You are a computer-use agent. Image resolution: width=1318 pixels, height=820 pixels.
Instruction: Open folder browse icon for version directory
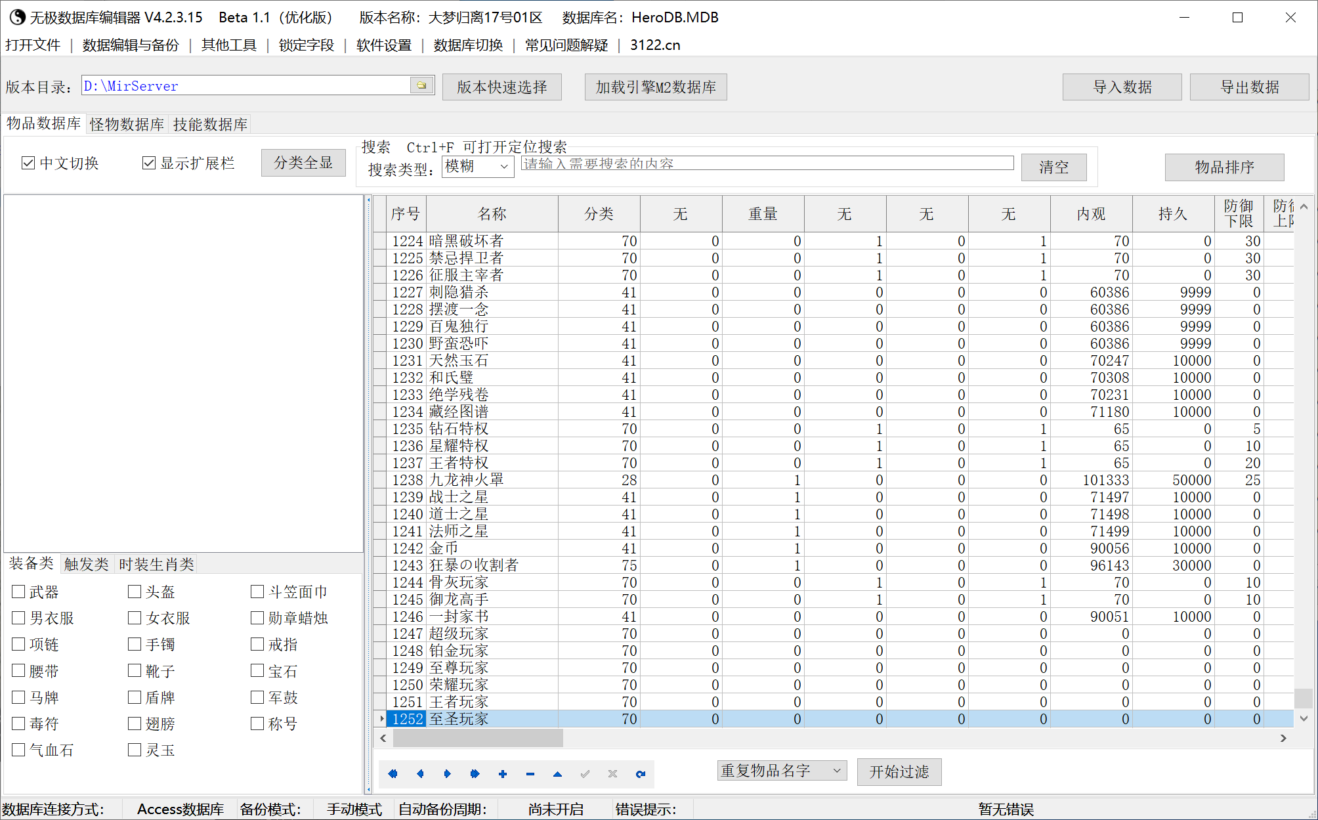421,85
